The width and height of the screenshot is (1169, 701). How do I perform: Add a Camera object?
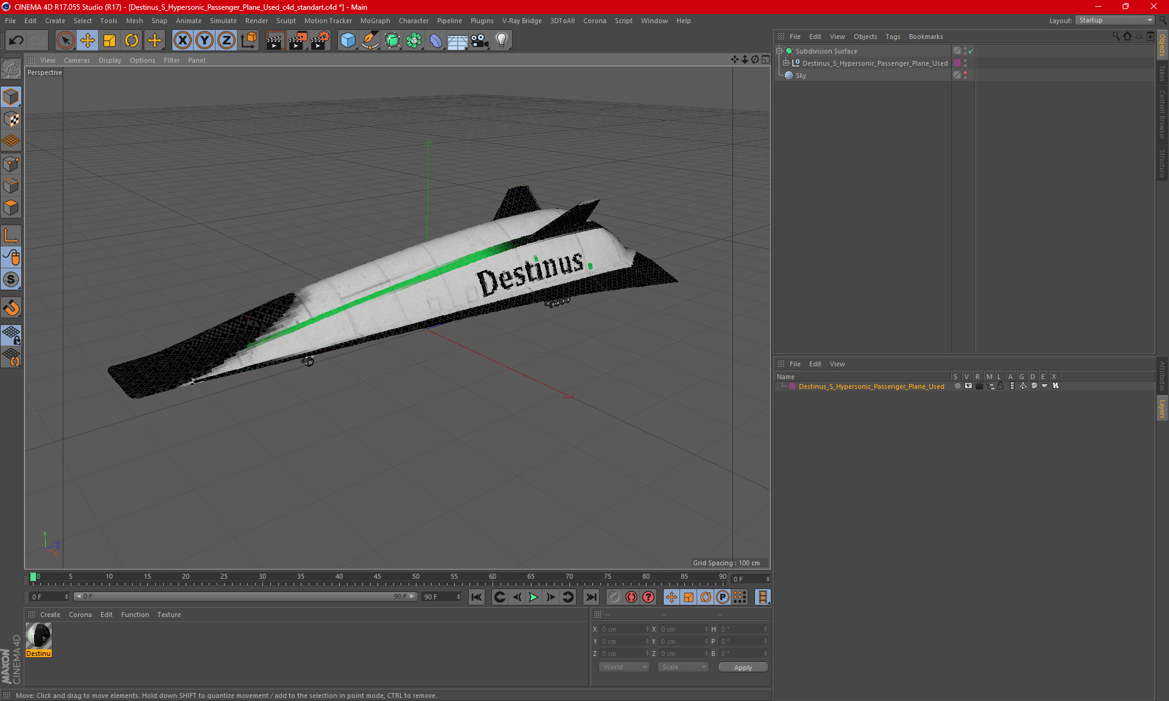(480, 41)
